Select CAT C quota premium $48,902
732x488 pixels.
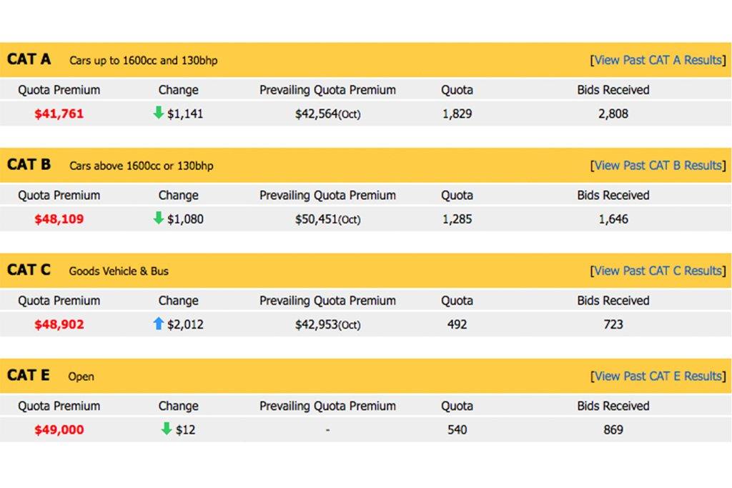[59, 324]
